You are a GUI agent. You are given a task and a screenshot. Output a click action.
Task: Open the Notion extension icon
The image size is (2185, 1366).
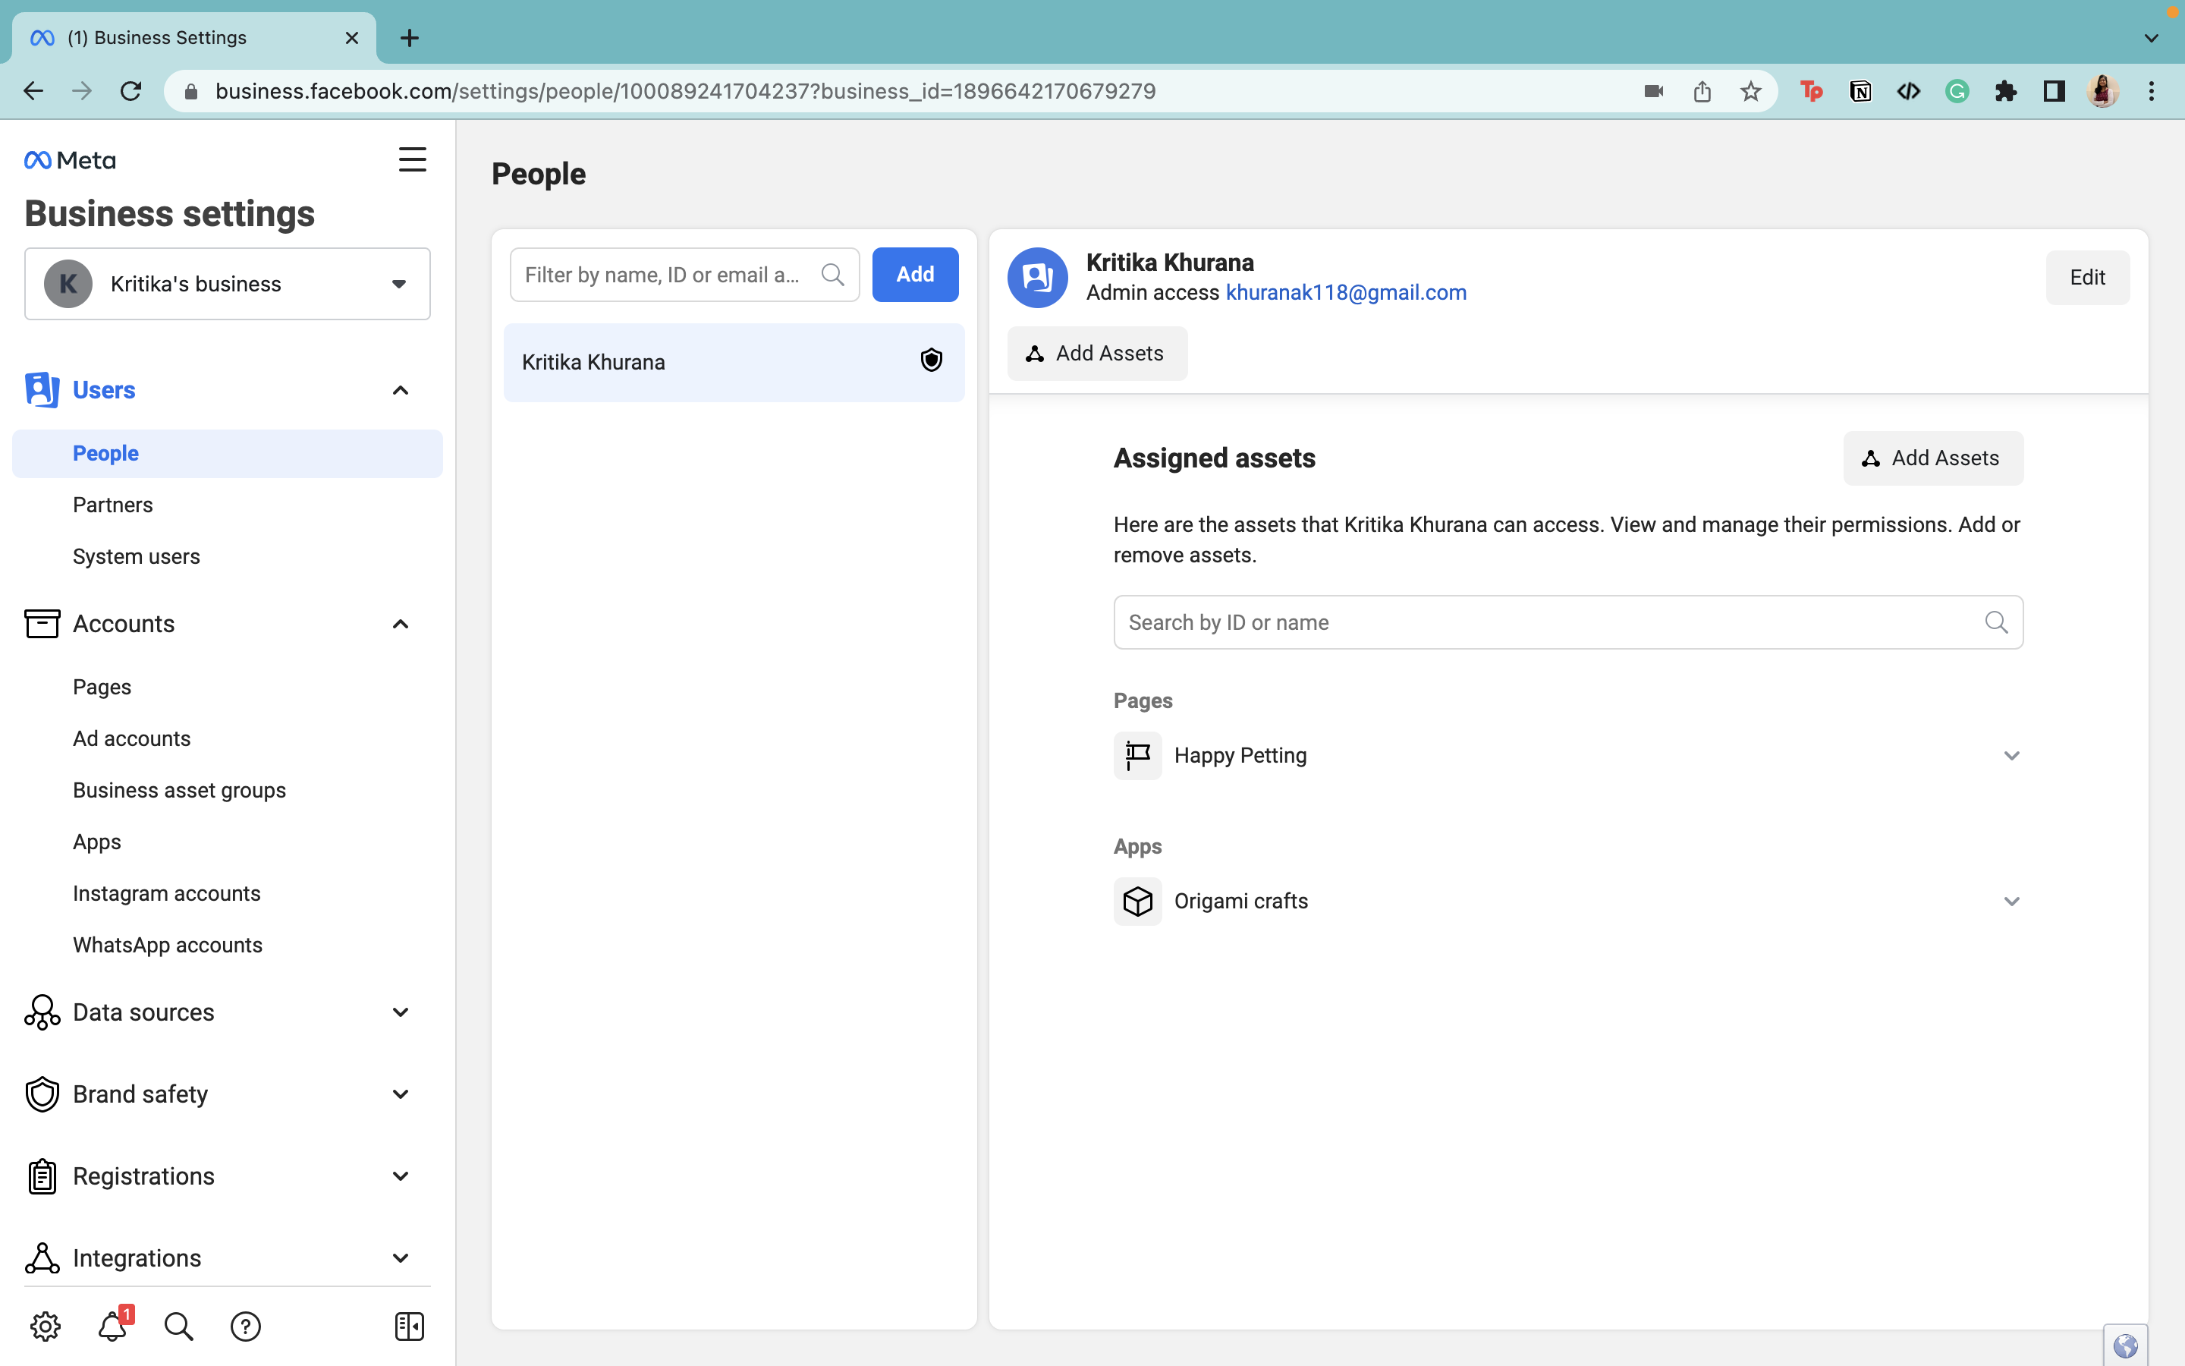tap(1860, 91)
